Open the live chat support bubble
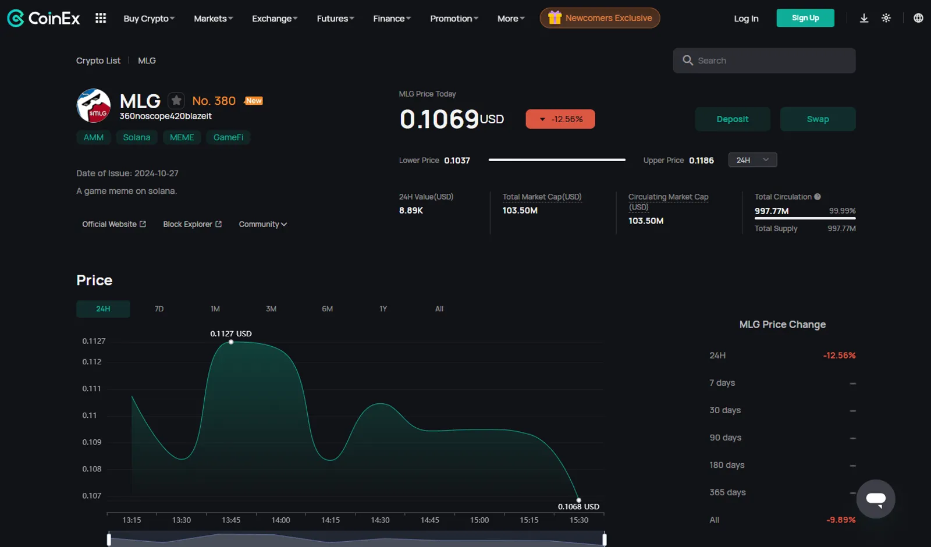The height and width of the screenshot is (547, 931). pos(876,499)
